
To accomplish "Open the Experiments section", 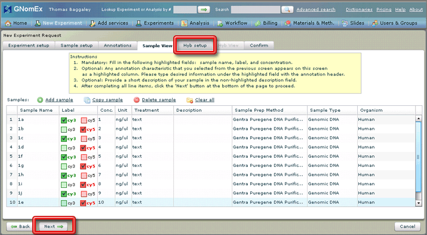I will coord(155,23).
